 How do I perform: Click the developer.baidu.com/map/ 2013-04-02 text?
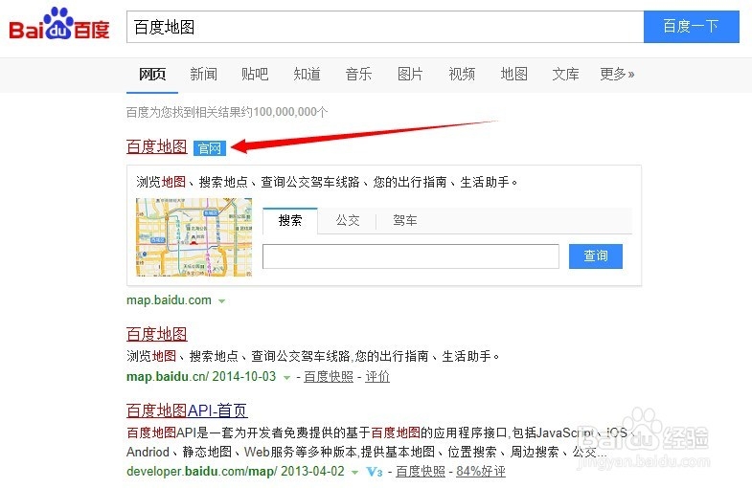(236, 471)
